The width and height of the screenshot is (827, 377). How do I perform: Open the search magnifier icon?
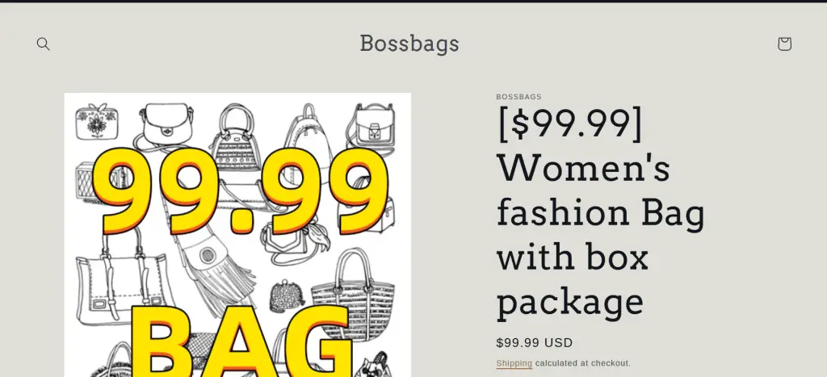[x=44, y=44]
